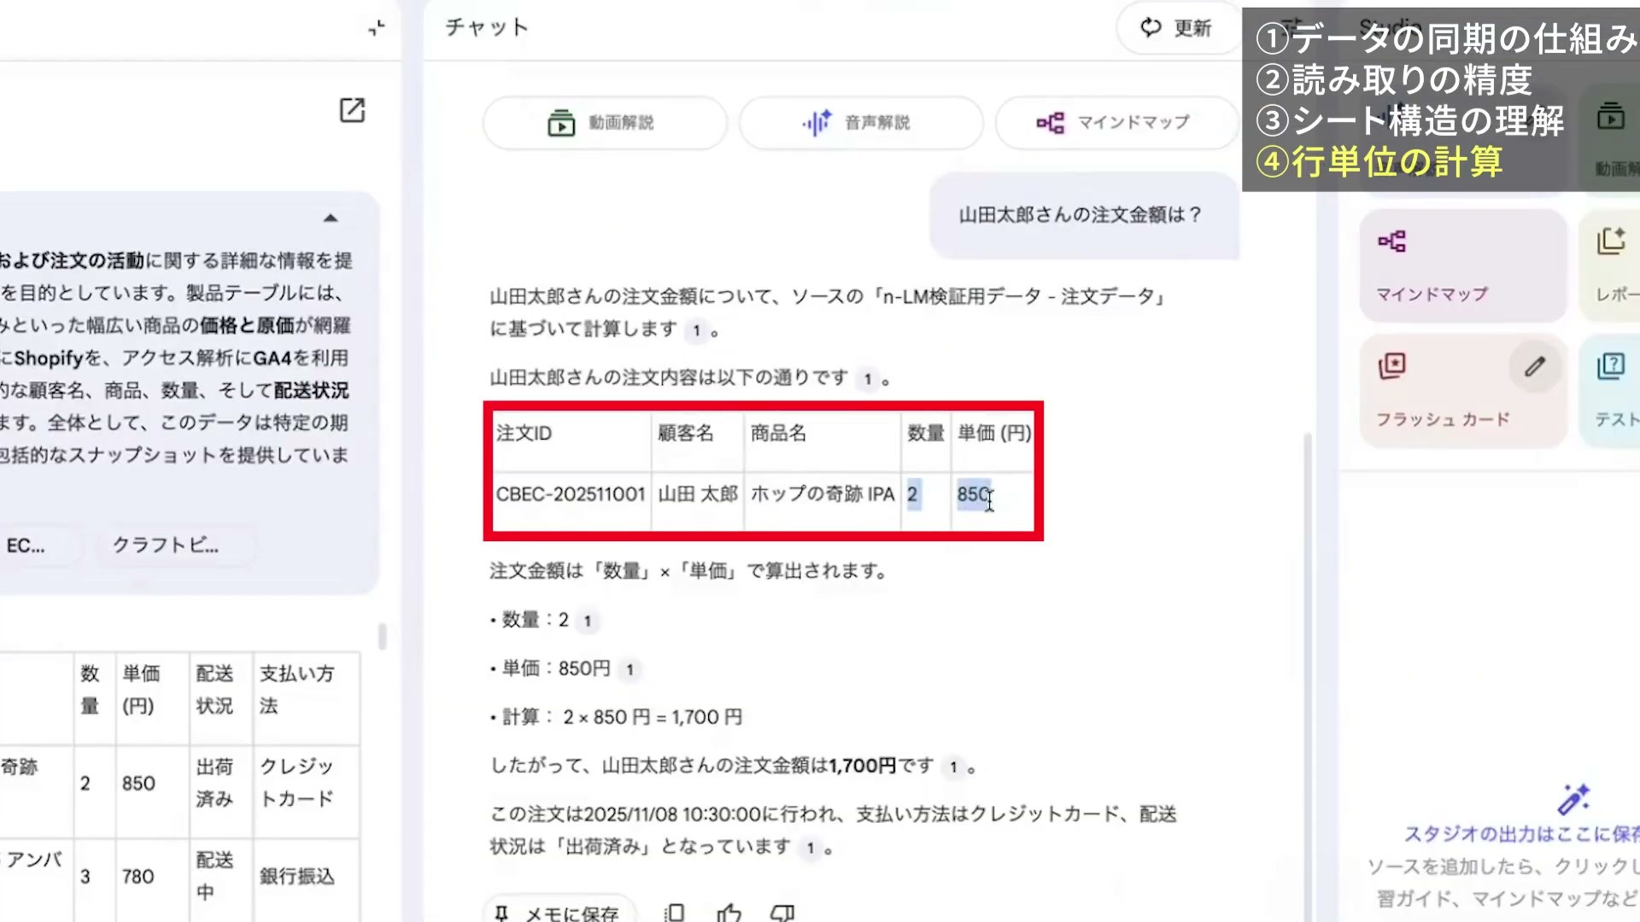
Task: Open 音声解説 from the chat shortcuts
Action: click(860, 123)
